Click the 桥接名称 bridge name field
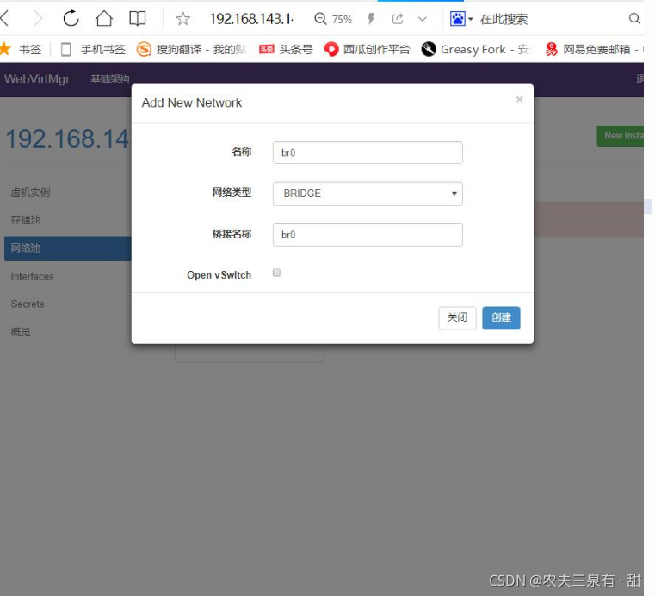The image size is (655, 596). [368, 235]
